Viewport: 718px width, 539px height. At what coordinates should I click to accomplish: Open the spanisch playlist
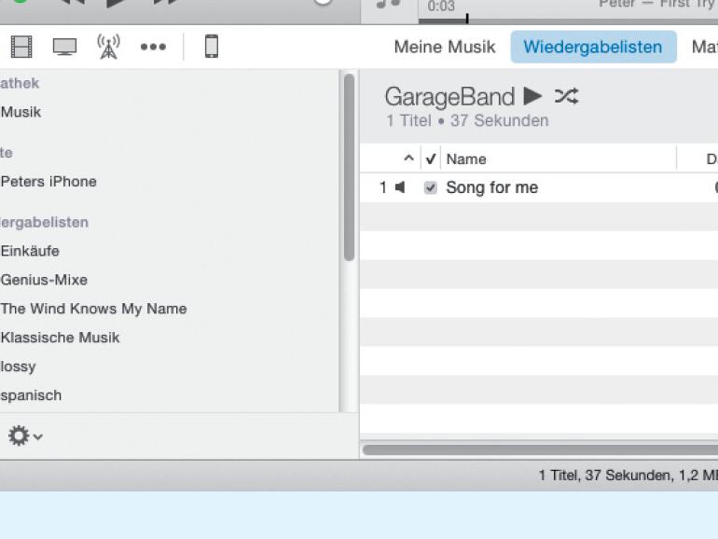point(31,395)
